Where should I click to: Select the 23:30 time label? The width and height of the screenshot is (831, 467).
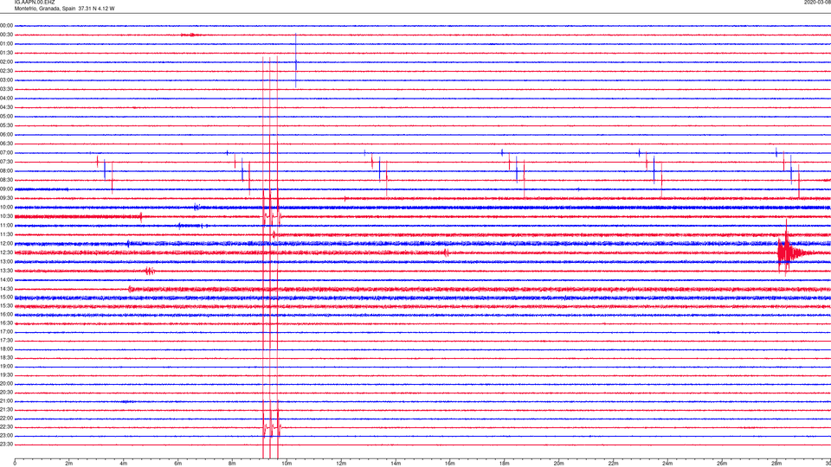[6, 445]
